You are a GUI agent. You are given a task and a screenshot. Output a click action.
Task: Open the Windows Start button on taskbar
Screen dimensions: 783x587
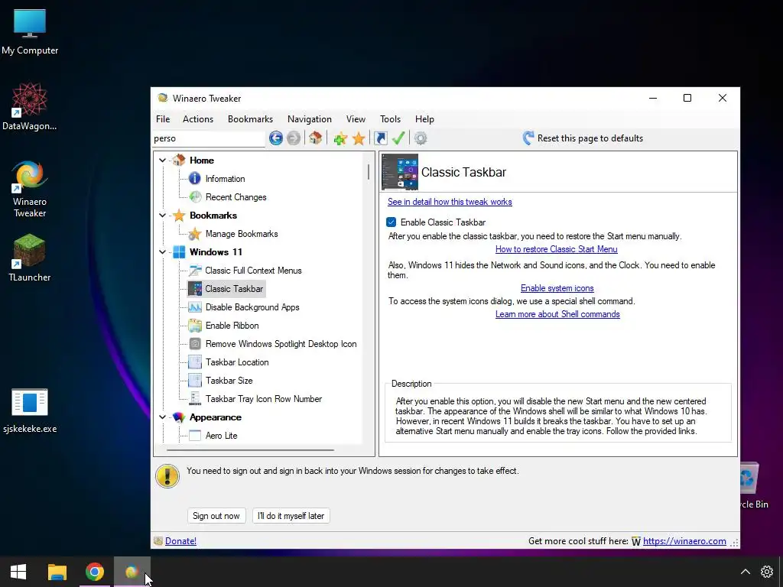click(x=18, y=572)
